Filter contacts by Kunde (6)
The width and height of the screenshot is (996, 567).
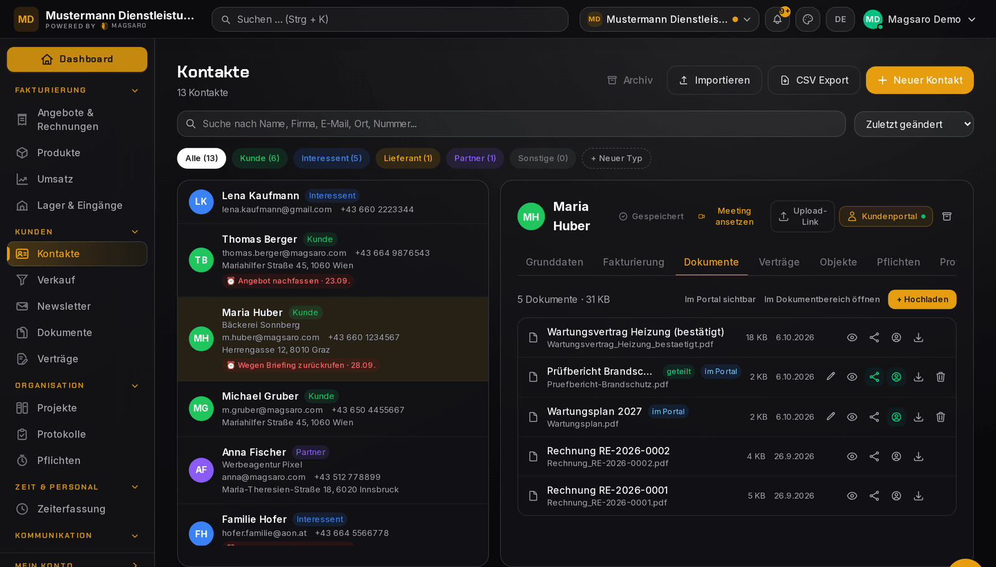pos(260,158)
